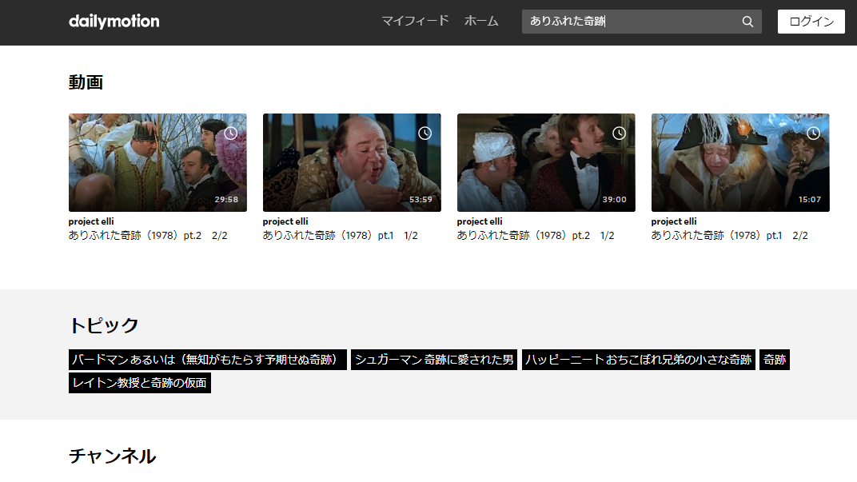This screenshot has height=482, width=857.
Task: Open thumbnail of video lasting 15:07
Action: (740, 162)
